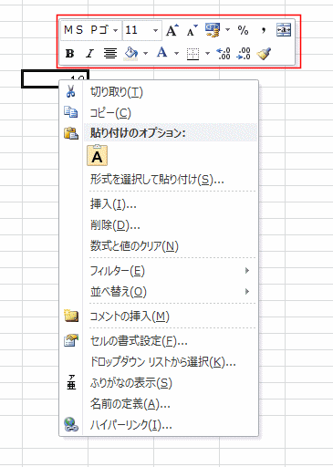Expand the borders dropdown arrow
Viewport: 333px width, 467px height.
click(207, 54)
